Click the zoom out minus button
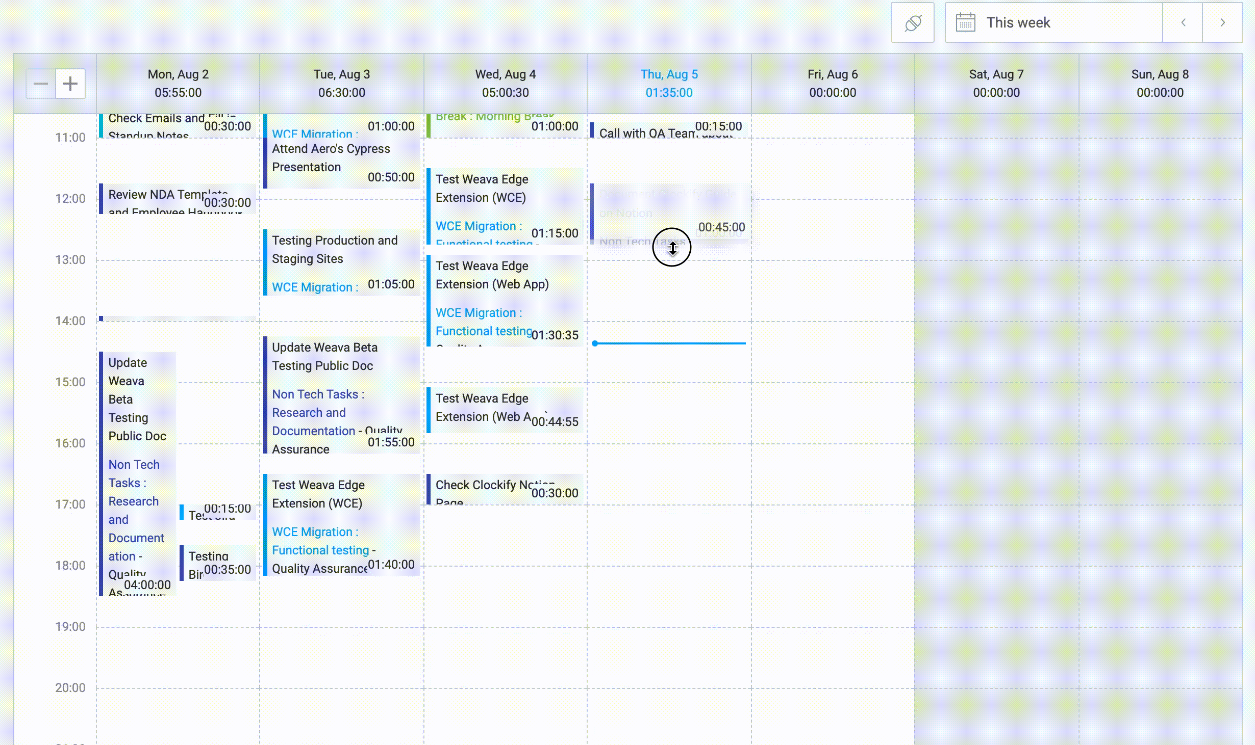Screen dimensions: 1255x745 coord(41,84)
